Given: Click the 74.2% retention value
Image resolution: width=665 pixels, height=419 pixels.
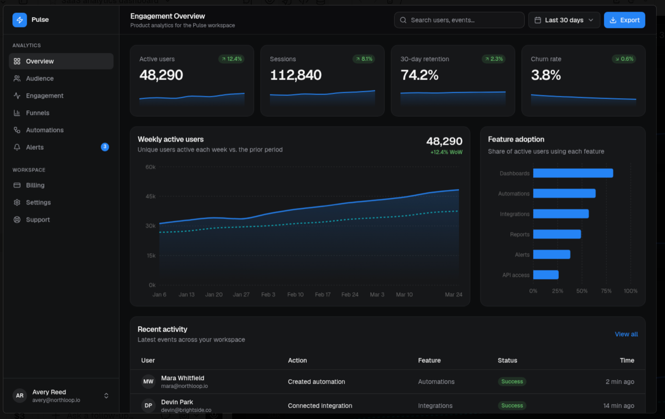Looking at the screenshot, I should click(419, 75).
